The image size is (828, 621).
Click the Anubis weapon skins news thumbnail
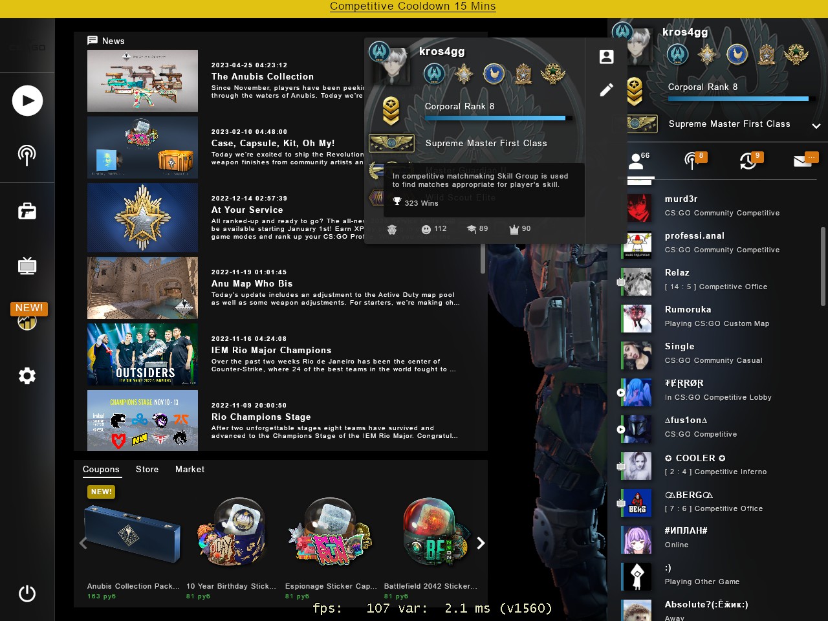(142, 81)
